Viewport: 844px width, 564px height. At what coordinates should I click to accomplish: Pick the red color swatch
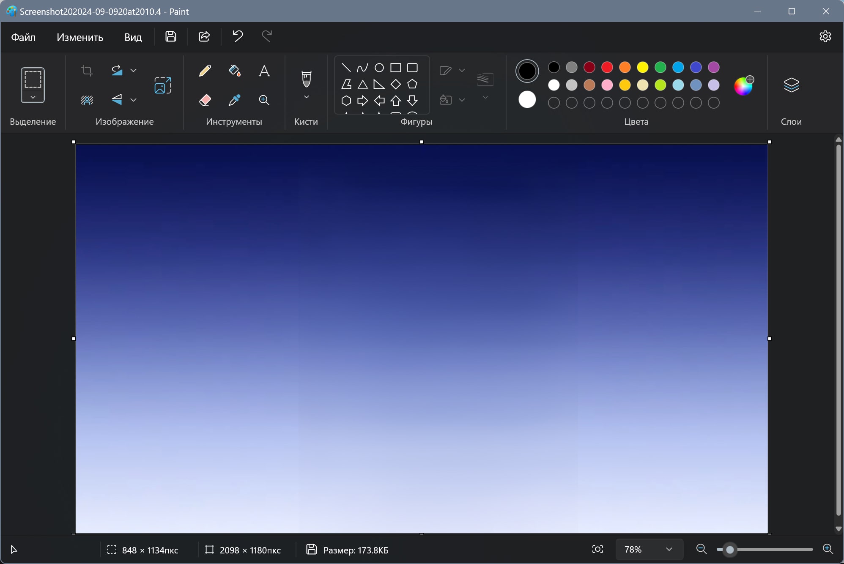pos(607,67)
